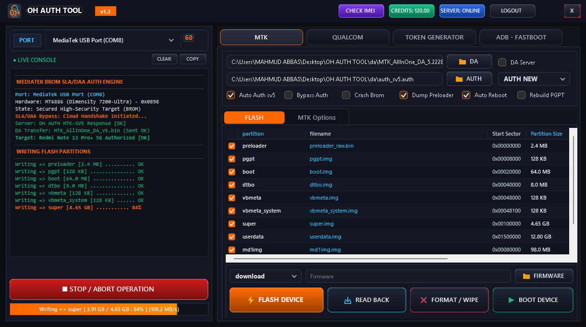Click the folder icon on DA button
The image size is (586, 327).
click(463, 62)
